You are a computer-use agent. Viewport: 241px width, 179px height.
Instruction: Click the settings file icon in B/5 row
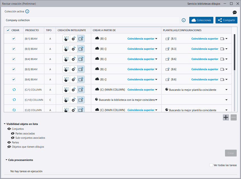coord(222,69)
